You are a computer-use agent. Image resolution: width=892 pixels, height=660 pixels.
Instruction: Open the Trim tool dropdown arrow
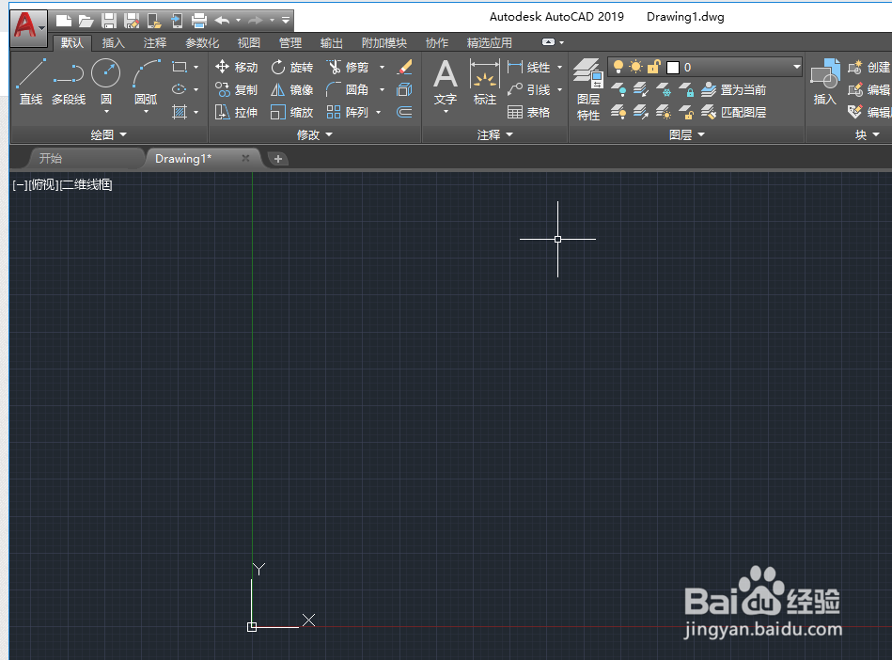click(383, 67)
